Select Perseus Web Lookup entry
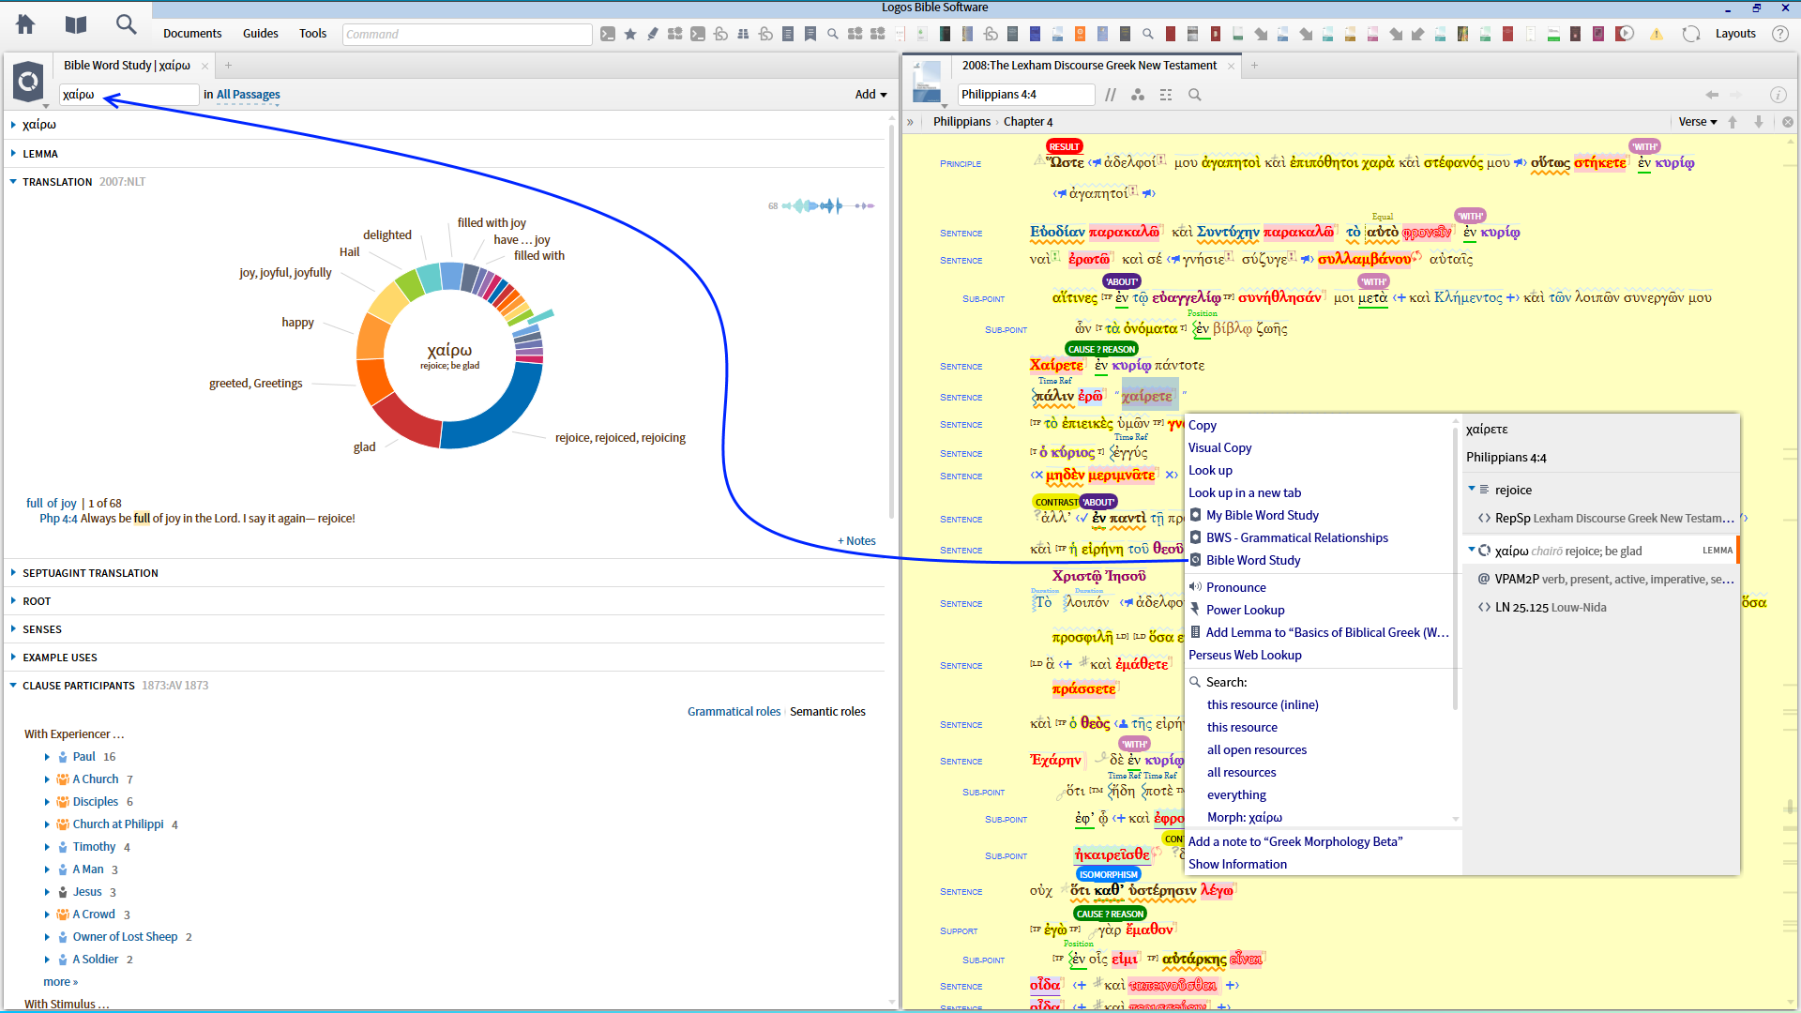Viewport: 1801px width, 1013px height. tap(1245, 655)
